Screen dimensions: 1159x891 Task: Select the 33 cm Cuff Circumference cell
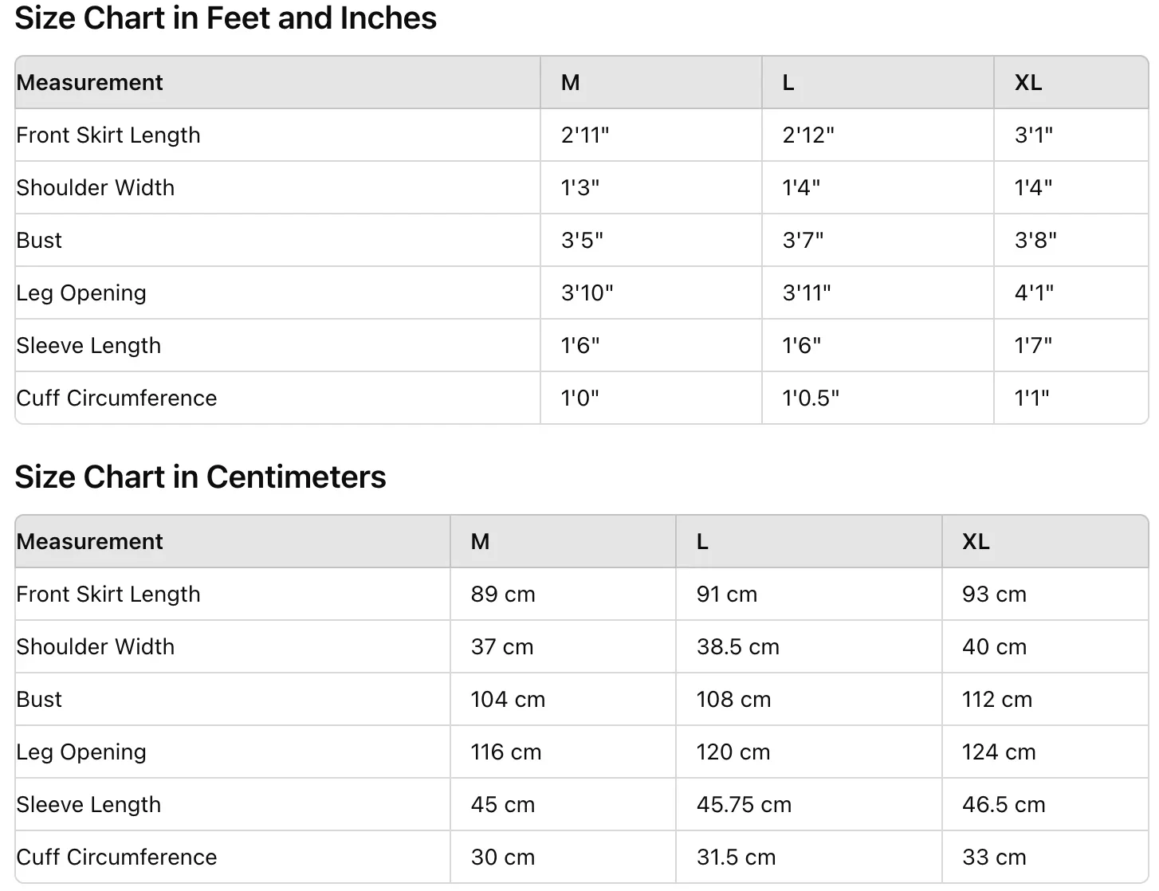click(x=994, y=857)
